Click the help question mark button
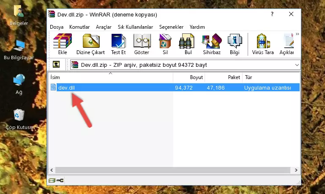The height and width of the screenshot is (194, 325). coord(272,14)
